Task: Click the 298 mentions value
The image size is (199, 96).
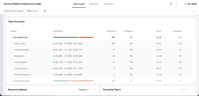Action: [x=113, y=37]
